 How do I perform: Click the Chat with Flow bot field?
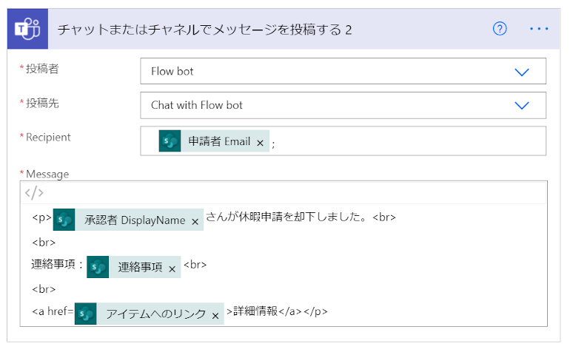tap(344, 106)
